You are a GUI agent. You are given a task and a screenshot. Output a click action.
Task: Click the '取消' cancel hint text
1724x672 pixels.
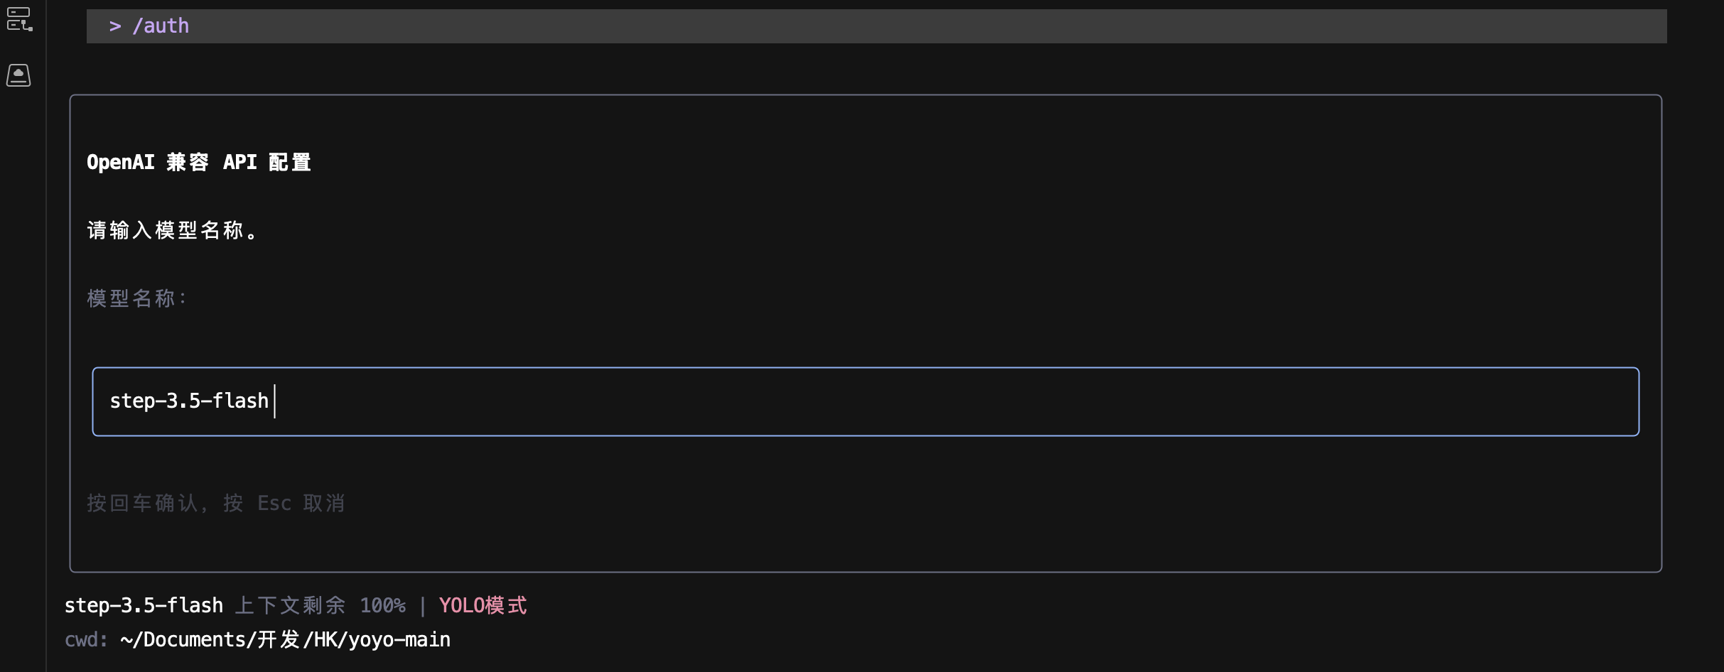324,504
